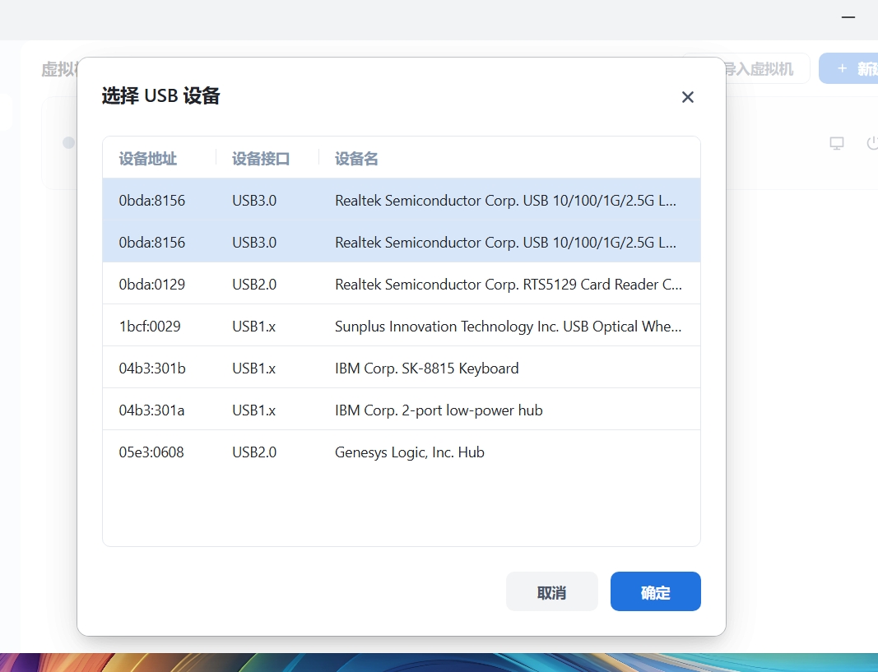Select the IBM 2-port low-power hub

pyautogui.click(x=401, y=410)
